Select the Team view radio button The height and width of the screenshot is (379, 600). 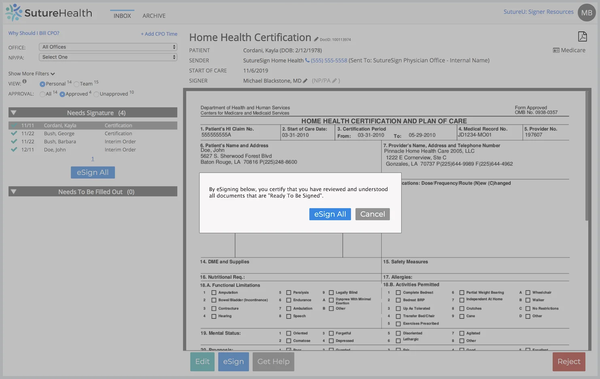click(77, 84)
